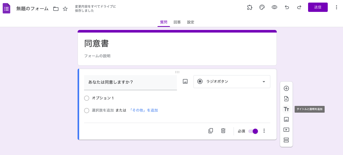Open the theme customization palette

262,7
